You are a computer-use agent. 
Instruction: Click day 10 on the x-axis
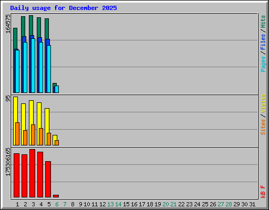[87, 204]
